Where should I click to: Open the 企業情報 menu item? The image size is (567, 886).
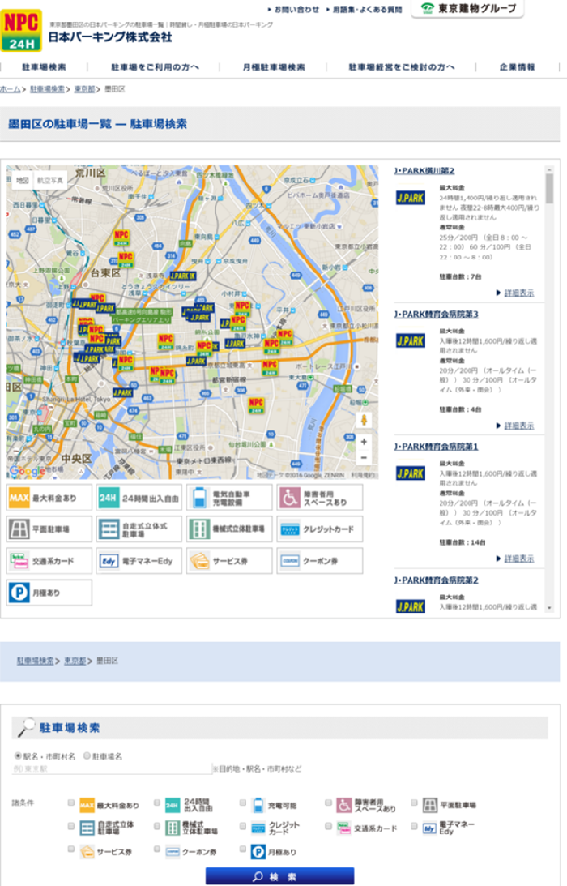coord(517,67)
